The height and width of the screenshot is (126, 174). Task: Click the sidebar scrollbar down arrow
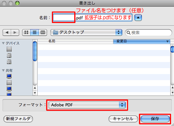click(x=35, y=93)
